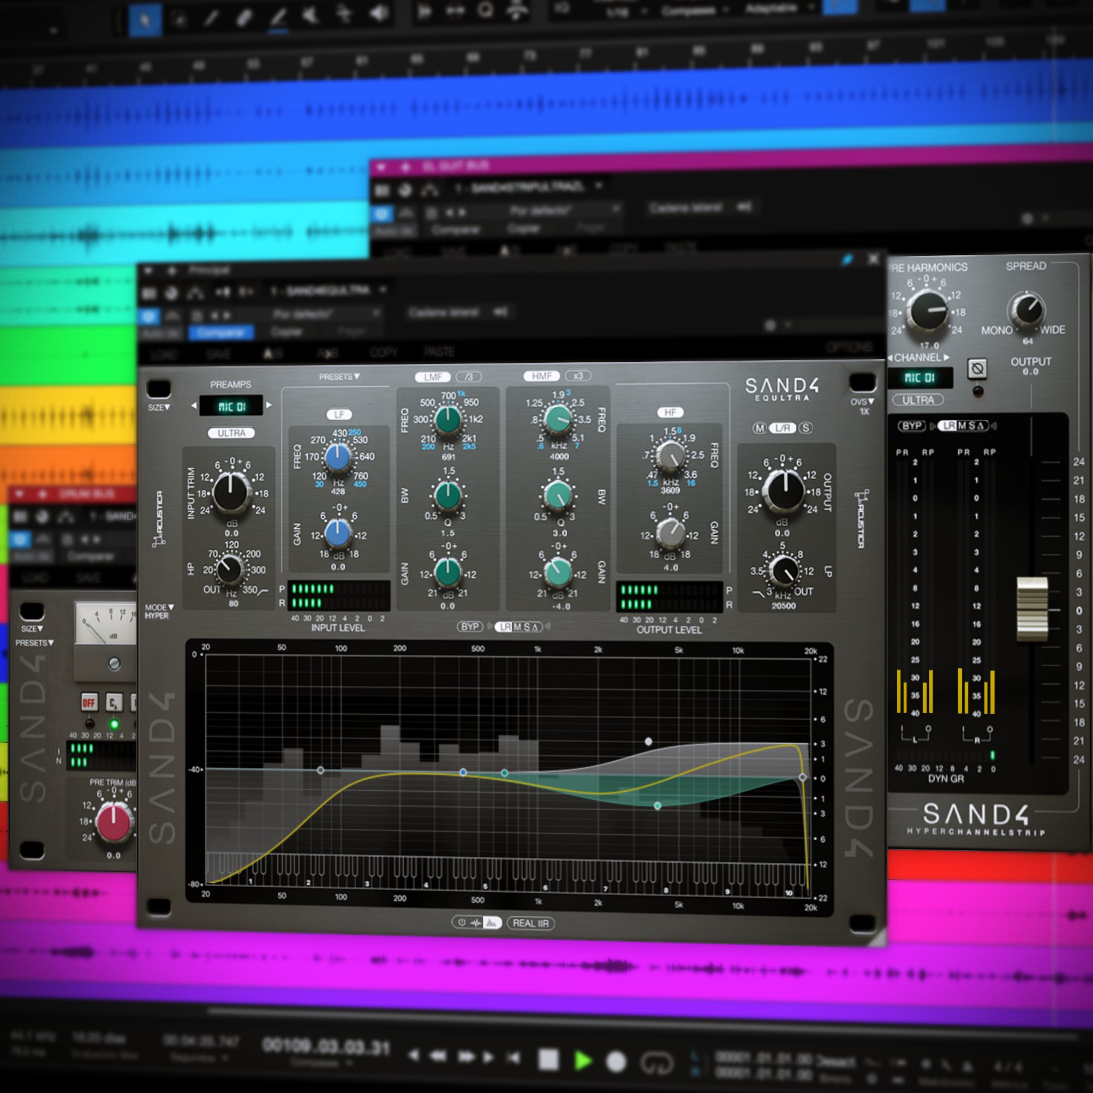Image resolution: width=1093 pixels, height=1093 pixels.
Task: Click the red OFF button on Drum Bus plugin
Action: pyautogui.click(x=89, y=703)
